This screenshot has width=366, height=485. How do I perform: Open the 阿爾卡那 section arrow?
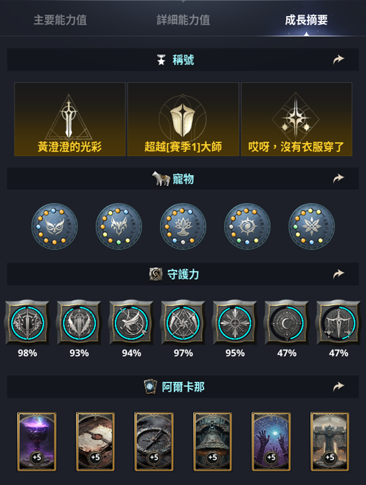(338, 386)
